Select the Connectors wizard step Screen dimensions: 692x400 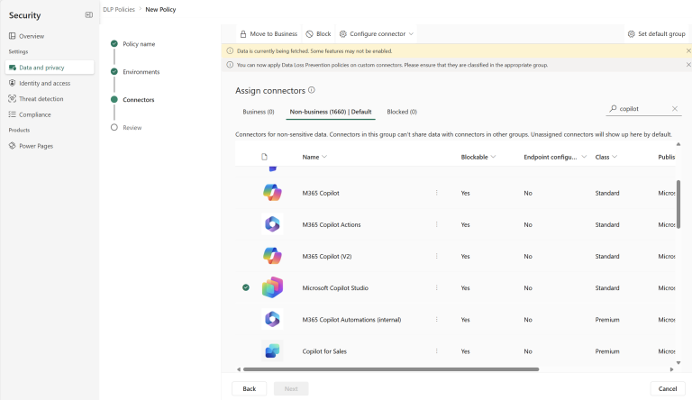point(138,100)
